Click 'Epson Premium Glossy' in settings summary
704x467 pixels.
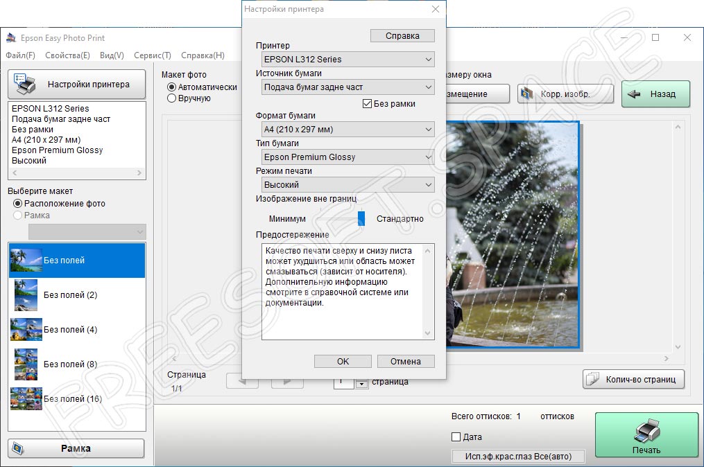click(57, 150)
